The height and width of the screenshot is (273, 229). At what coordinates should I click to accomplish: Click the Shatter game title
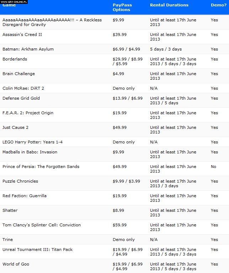coord(10,210)
